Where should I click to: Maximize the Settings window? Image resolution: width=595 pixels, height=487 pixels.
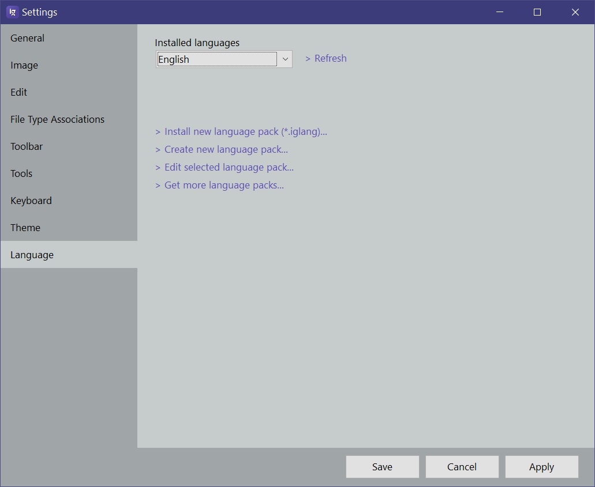537,12
